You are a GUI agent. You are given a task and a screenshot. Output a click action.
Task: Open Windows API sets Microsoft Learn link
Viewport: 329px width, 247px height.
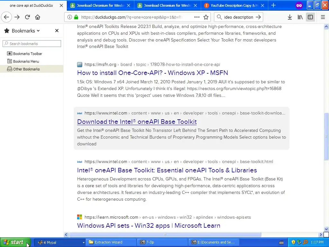tap(148, 225)
